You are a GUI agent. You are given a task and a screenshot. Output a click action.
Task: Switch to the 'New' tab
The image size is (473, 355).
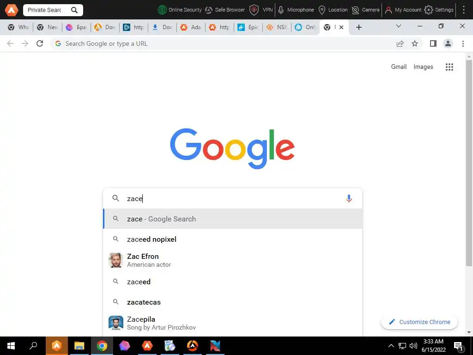(x=48, y=27)
